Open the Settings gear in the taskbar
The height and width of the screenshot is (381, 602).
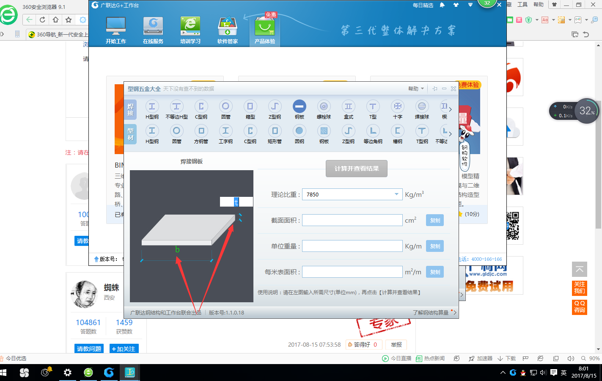pos(67,373)
